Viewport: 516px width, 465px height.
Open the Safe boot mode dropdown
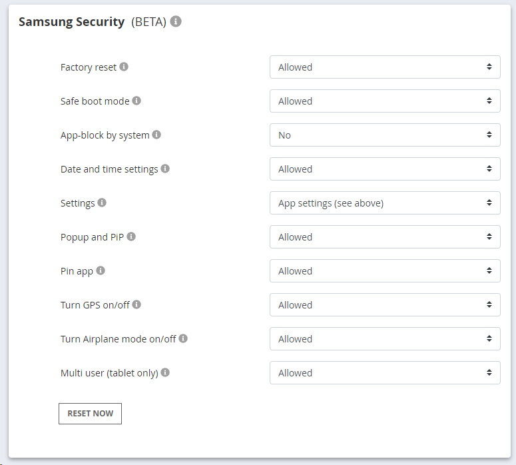(x=385, y=101)
